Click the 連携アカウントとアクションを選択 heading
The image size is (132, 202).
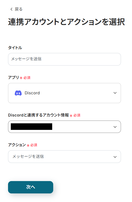pos(67,22)
